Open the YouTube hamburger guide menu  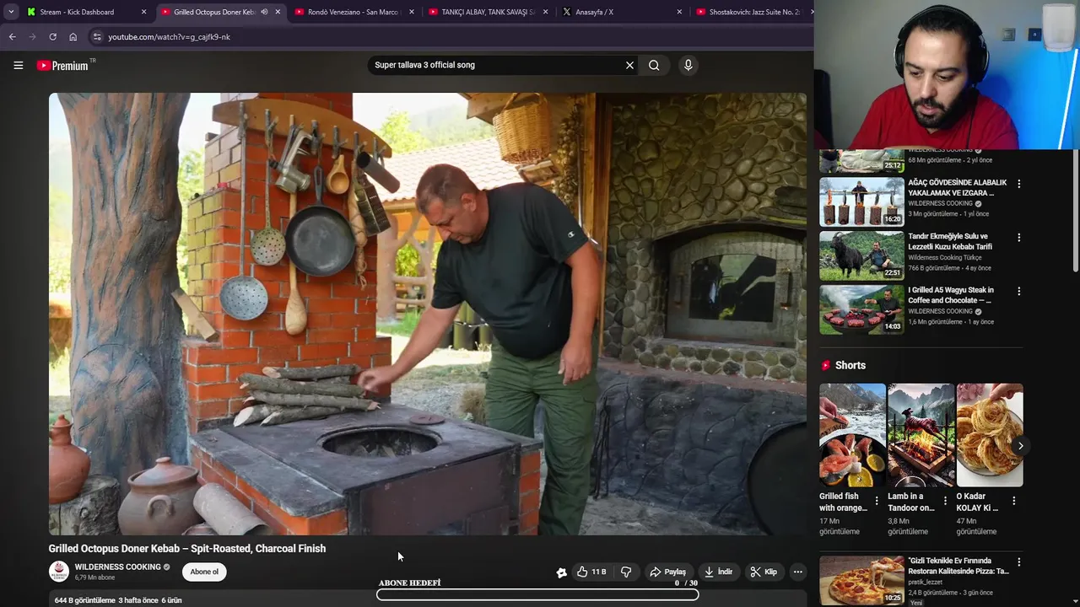pyautogui.click(x=18, y=65)
